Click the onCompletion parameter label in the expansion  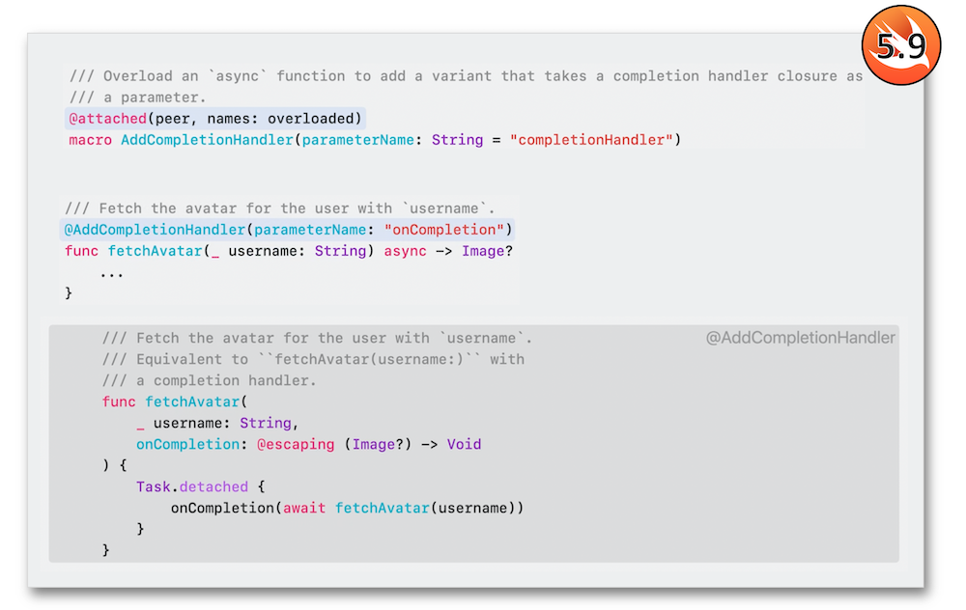(187, 444)
